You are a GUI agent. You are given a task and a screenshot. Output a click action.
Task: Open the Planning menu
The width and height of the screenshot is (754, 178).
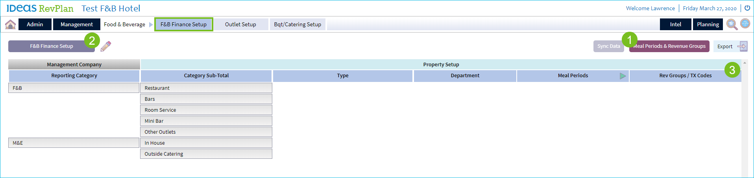[x=708, y=24]
